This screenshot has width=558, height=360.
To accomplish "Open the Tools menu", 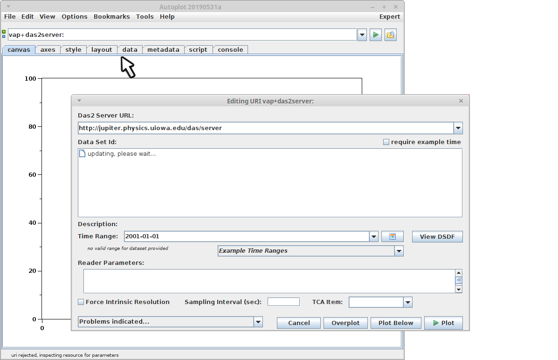I will 145,16.
